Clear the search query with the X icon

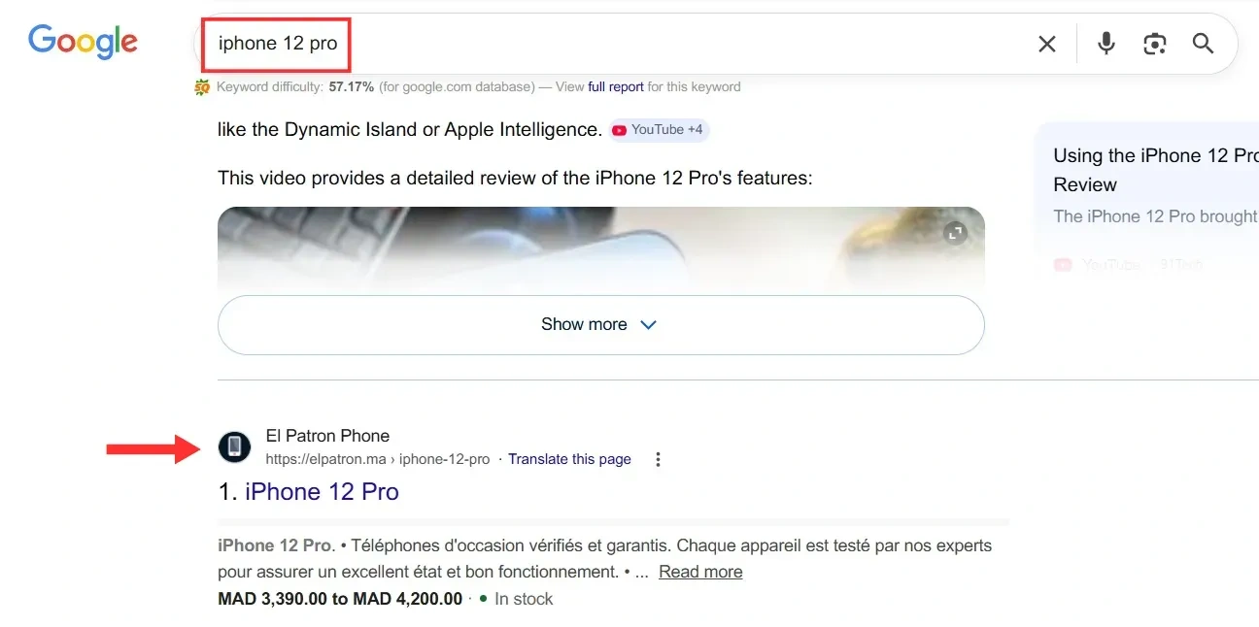point(1047,44)
